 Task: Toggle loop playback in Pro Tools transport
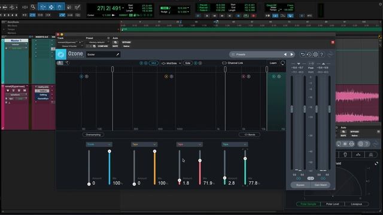click(246, 16)
